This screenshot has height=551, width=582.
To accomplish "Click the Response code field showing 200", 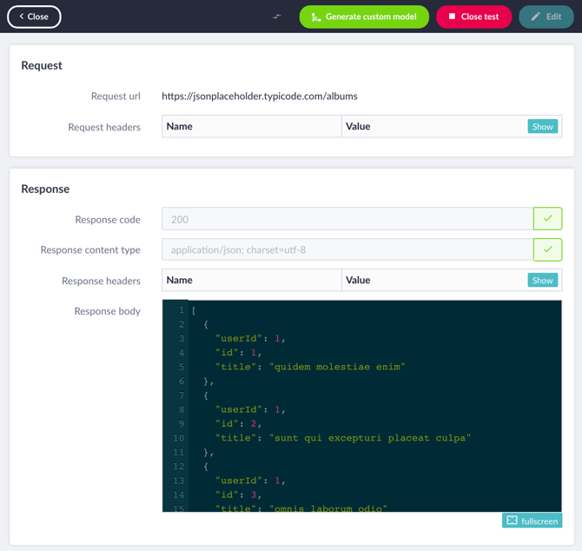I will point(347,219).
